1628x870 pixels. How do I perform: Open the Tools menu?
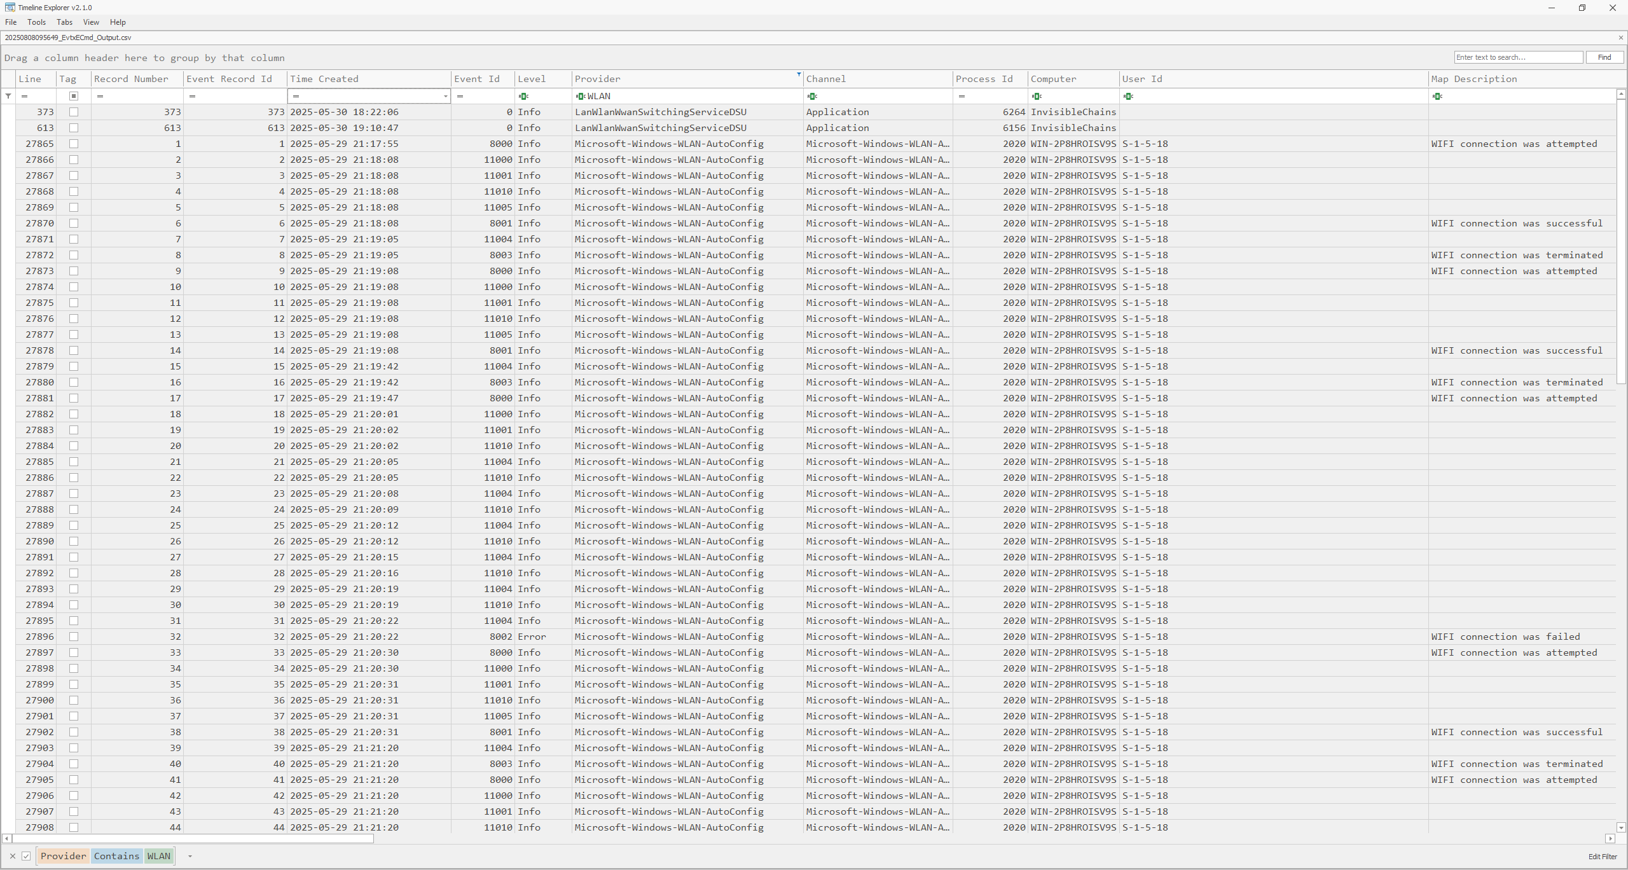(x=36, y=22)
